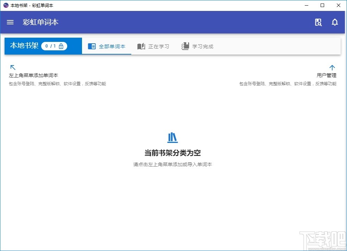Screen dimensions: 347x251
Task: Open the notification bell
Action: 335,22
